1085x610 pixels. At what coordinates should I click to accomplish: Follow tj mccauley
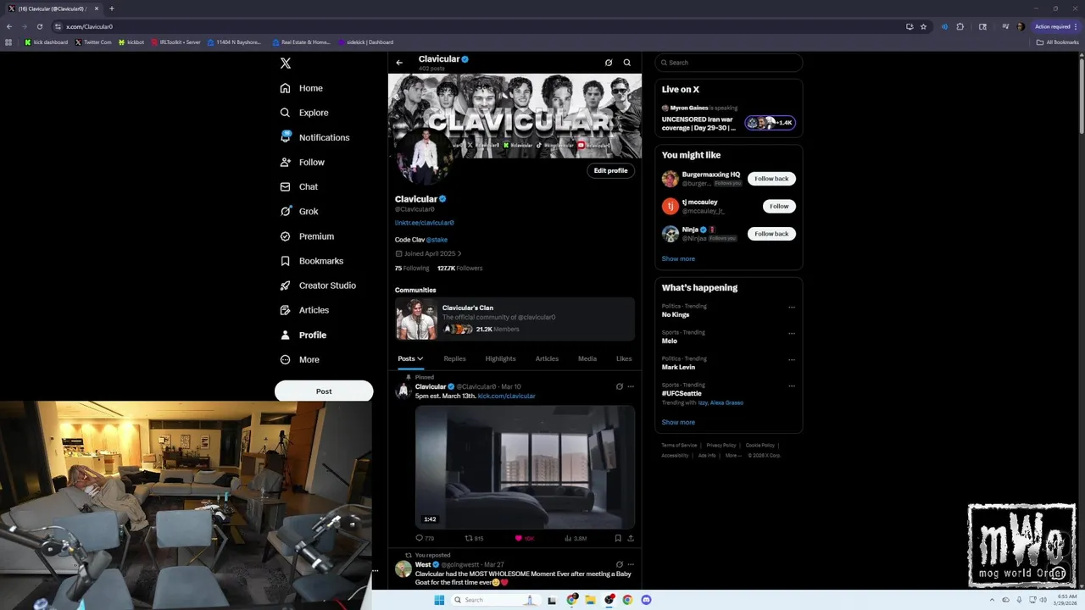(779, 206)
